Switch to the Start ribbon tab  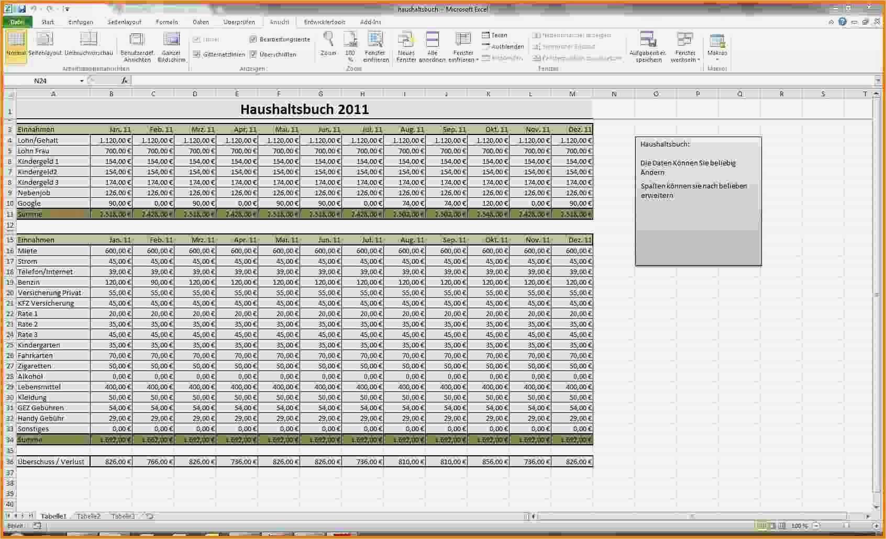pos(48,22)
